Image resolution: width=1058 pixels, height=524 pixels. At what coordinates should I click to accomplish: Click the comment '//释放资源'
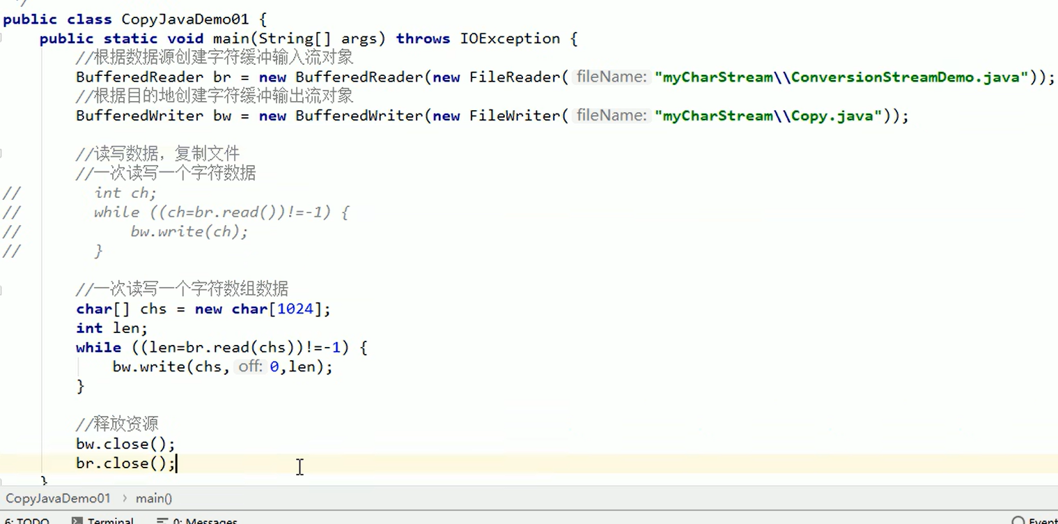(118, 424)
